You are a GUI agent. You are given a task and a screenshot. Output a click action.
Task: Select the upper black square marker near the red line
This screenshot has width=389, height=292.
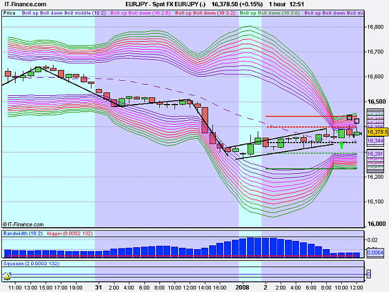point(349,117)
